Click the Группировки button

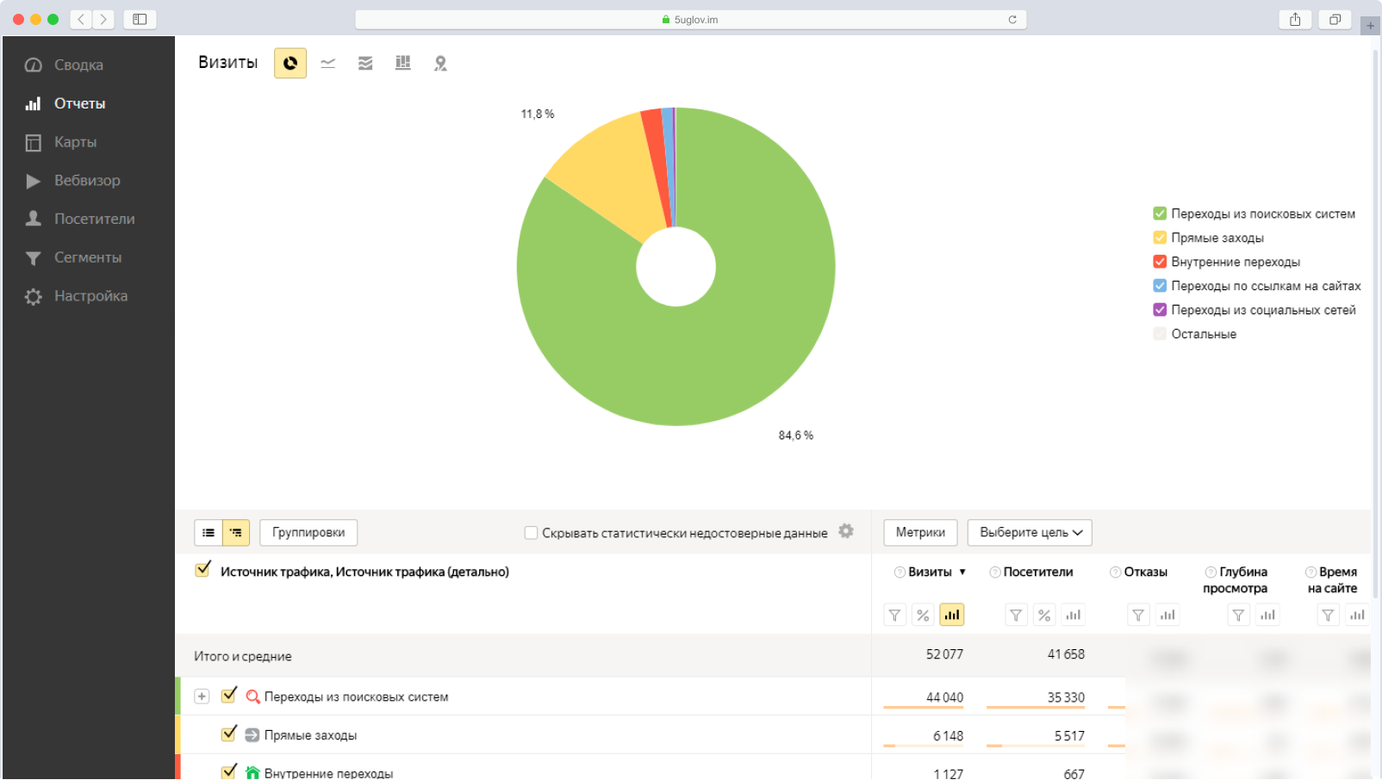(x=308, y=533)
